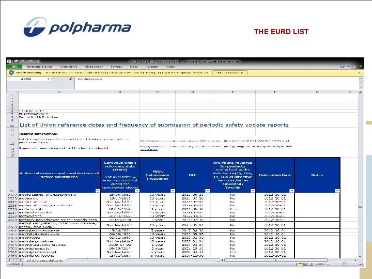This screenshot has height=279, width=372.
Task: Select the methylphenobarbital cell in column A
Action: pos(59,252)
